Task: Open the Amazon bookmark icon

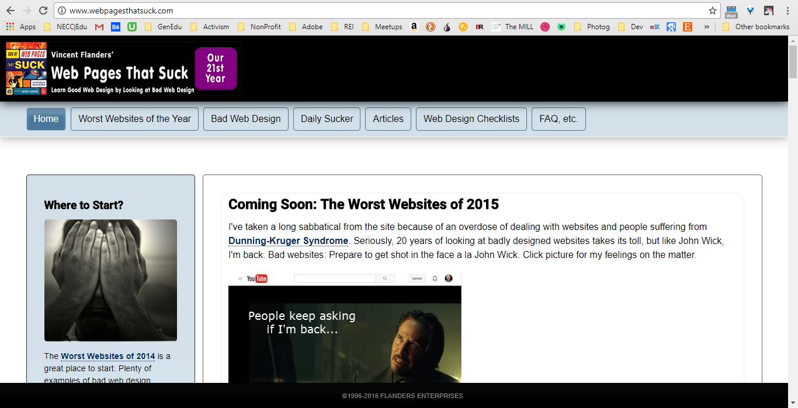Action: click(x=414, y=26)
